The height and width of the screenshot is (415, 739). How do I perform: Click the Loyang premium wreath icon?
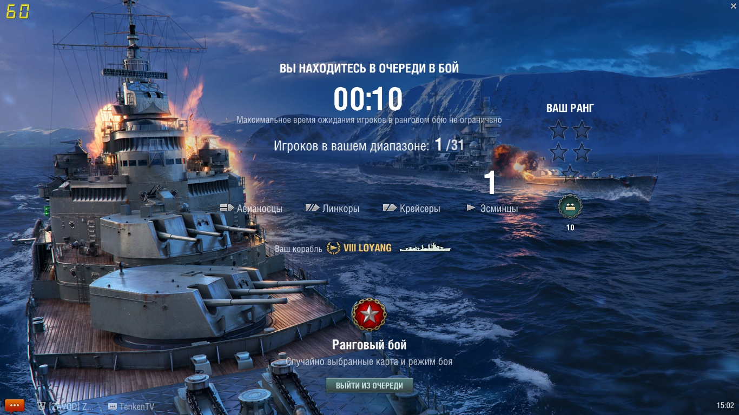333,248
